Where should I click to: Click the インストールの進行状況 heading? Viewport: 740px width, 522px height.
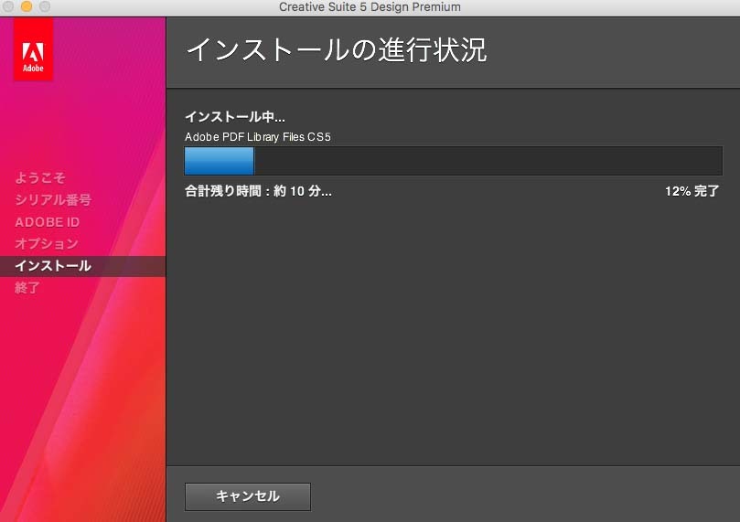336,50
